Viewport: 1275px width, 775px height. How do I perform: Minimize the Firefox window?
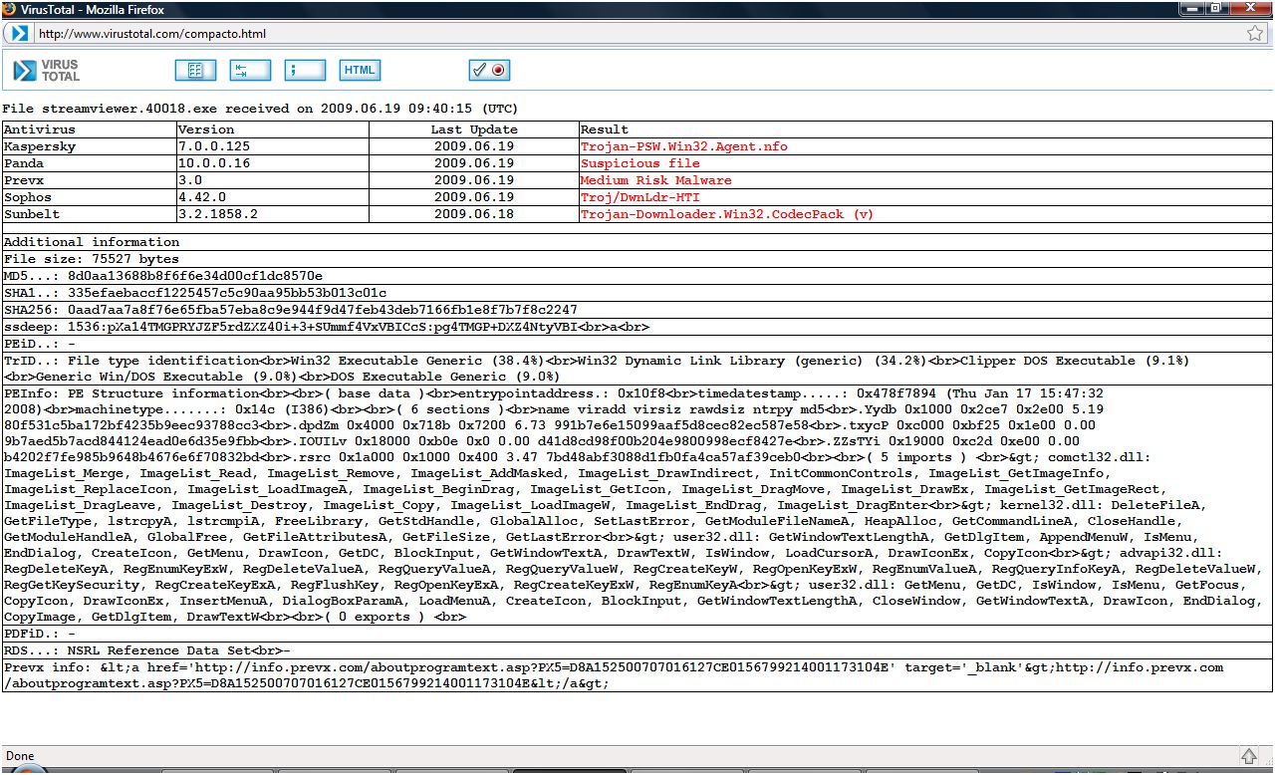1192,9
